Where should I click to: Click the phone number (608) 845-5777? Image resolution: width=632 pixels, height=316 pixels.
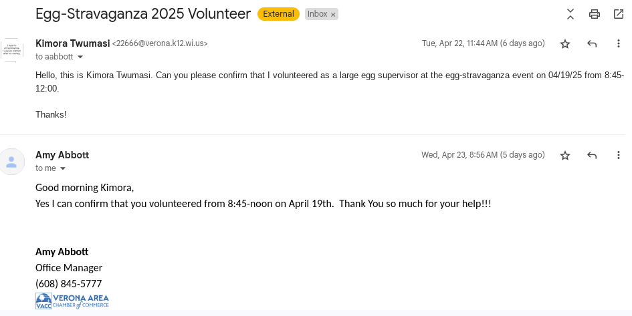click(68, 284)
